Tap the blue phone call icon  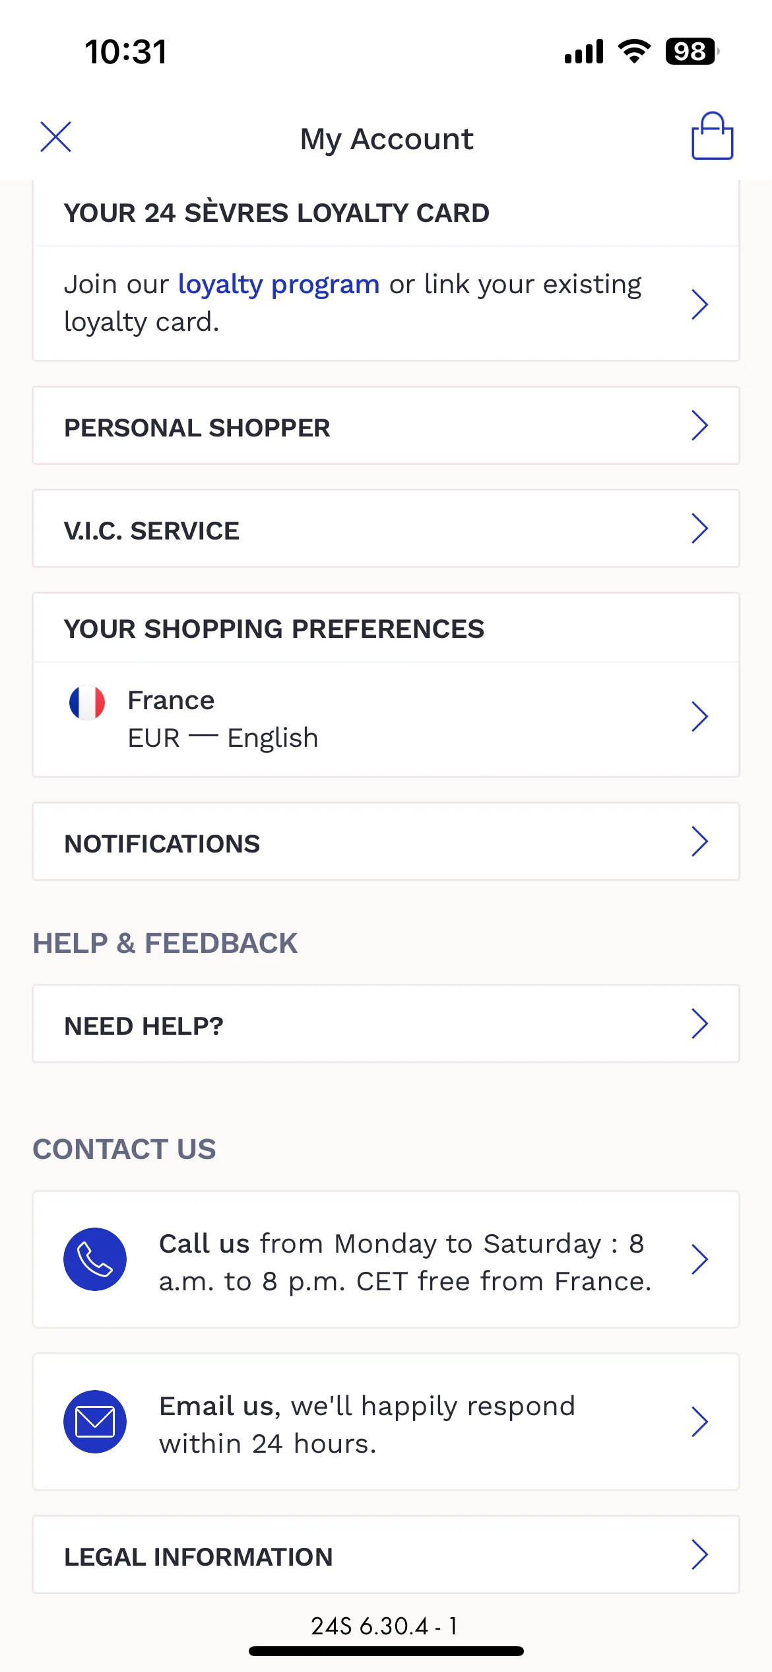(95, 1259)
